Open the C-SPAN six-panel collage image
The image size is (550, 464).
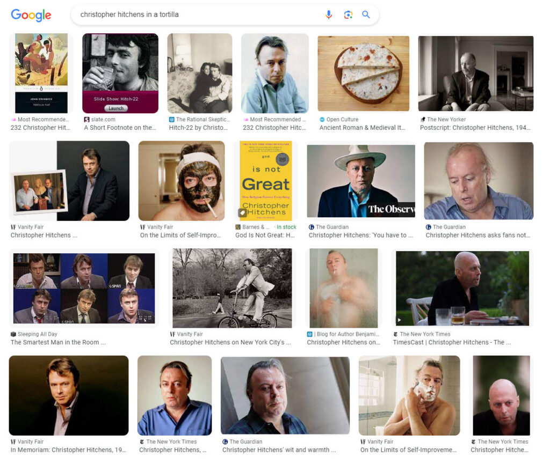(84, 288)
